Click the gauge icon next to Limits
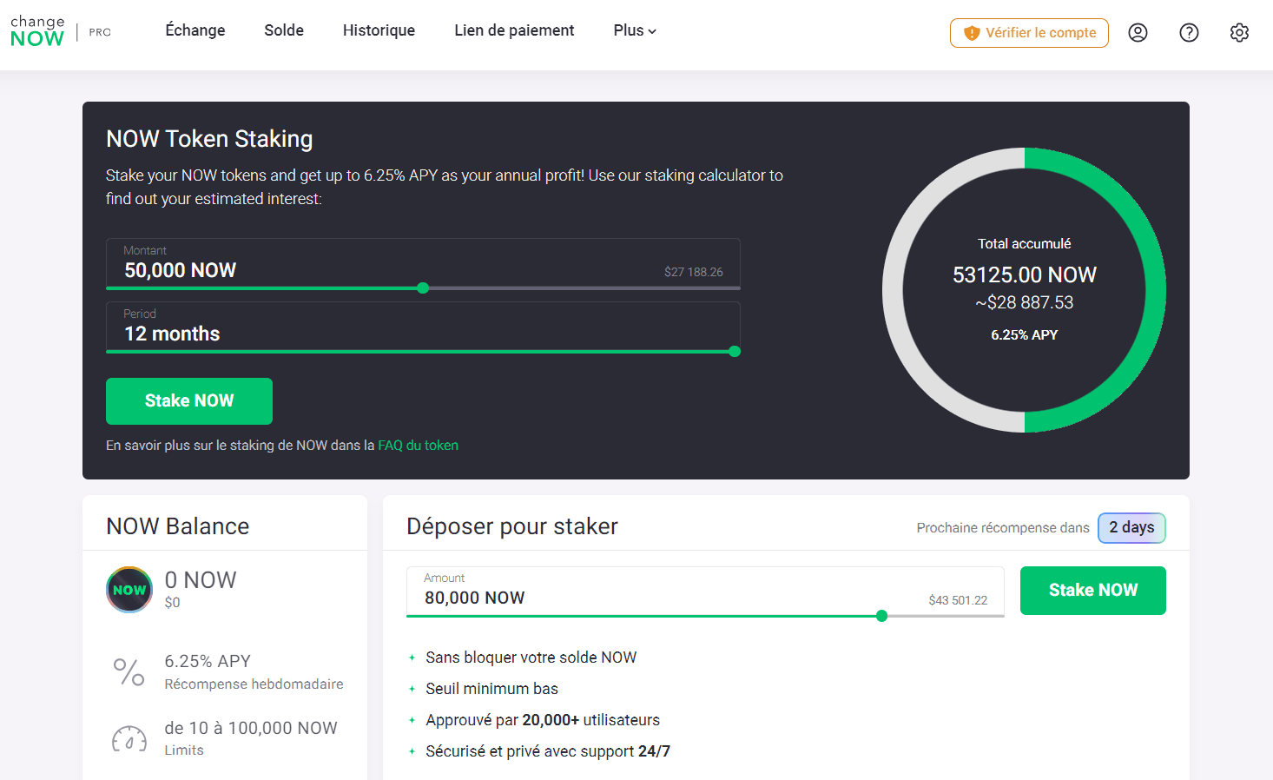Viewport: 1273px width, 780px height. [x=129, y=737]
